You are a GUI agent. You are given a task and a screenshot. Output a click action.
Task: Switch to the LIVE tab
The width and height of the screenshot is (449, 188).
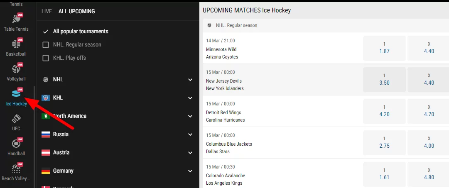pyautogui.click(x=47, y=12)
